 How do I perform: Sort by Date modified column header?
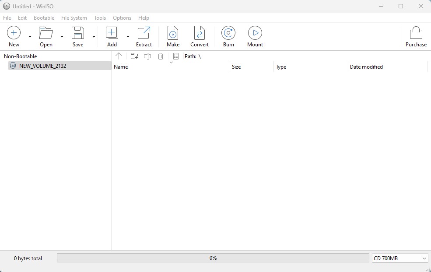point(388,67)
